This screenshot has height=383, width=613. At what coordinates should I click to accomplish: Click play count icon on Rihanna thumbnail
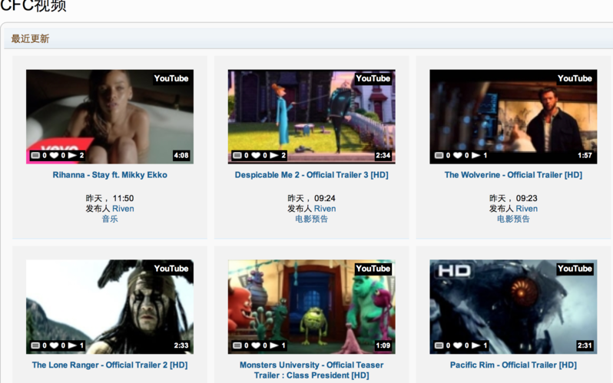tap(71, 155)
